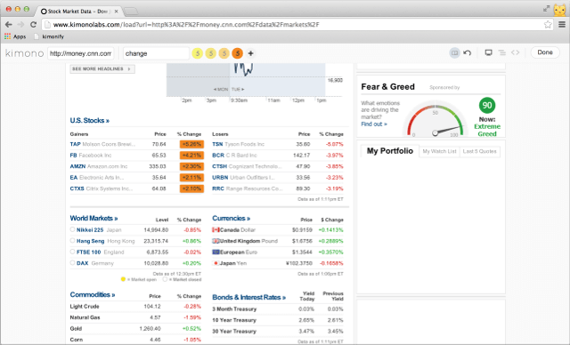
Task: Click the kimono undo icon
Action: pos(468,52)
